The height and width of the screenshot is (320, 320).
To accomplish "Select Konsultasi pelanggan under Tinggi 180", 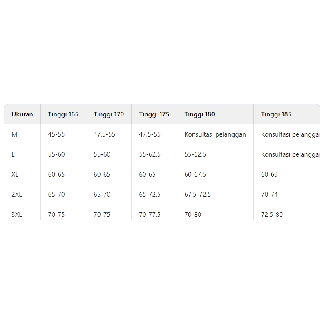I will pyautogui.click(x=215, y=134).
